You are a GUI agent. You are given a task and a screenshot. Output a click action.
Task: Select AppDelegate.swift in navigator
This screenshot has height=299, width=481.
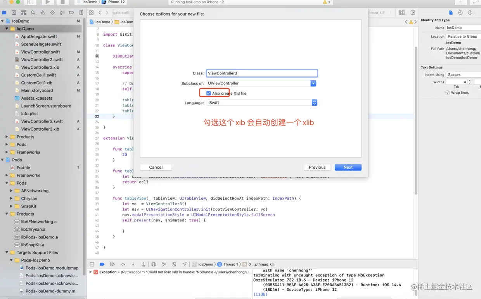[x=39, y=36]
